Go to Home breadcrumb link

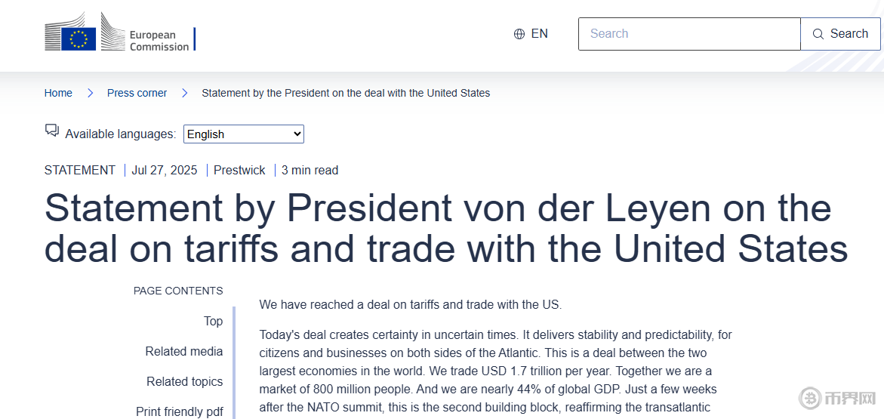[x=58, y=93]
